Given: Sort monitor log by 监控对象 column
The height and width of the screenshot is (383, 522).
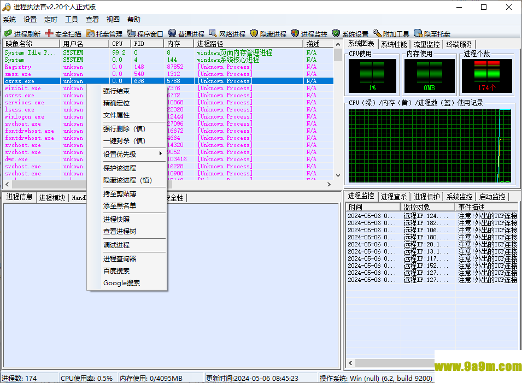Looking at the screenshot, I should (428, 207).
